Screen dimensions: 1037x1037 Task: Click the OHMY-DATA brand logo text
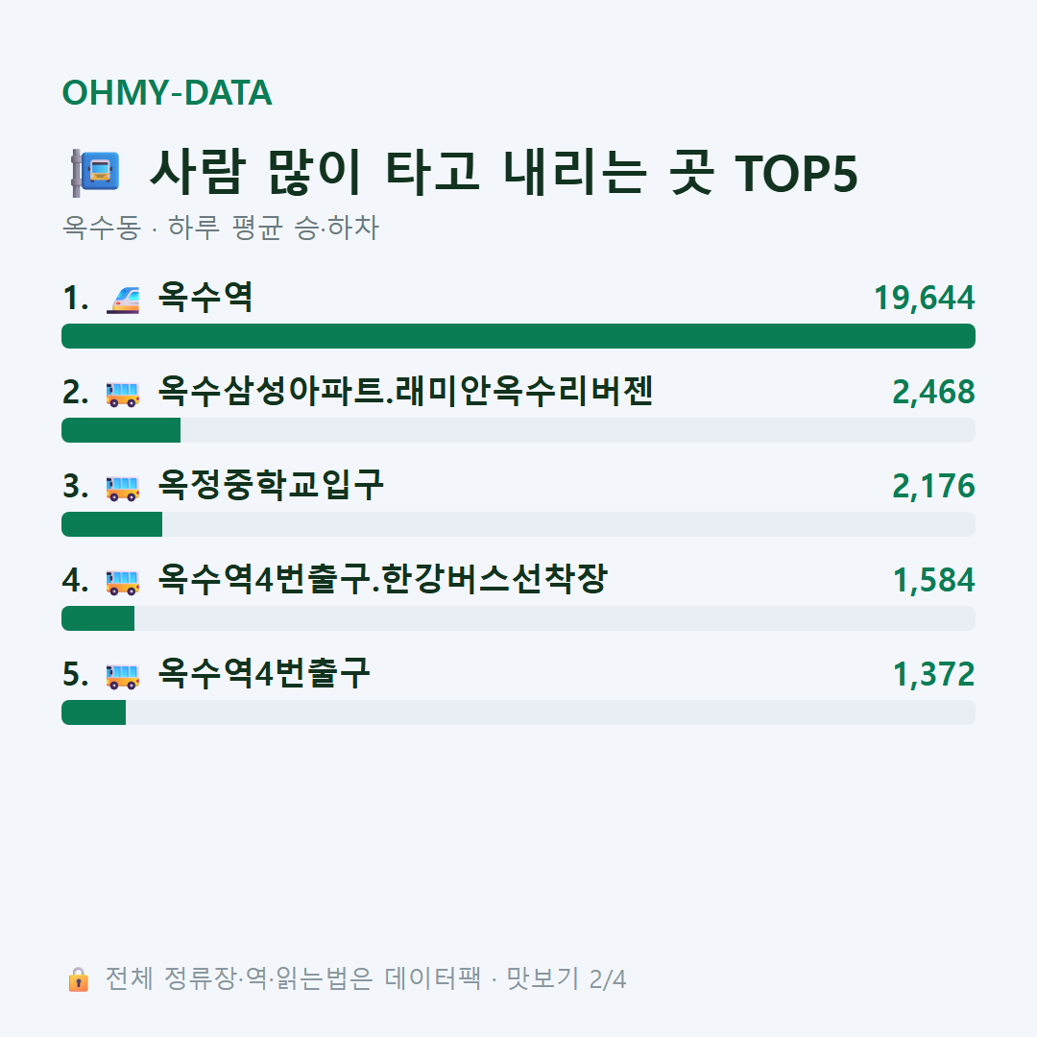pyautogui.click(x=167, y=92)
